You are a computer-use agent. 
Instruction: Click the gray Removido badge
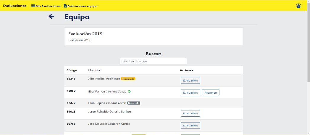coord(134,103)
